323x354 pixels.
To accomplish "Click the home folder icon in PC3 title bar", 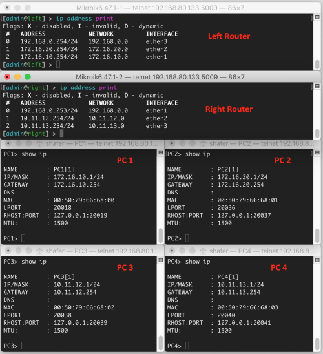I will click(39, 251).
